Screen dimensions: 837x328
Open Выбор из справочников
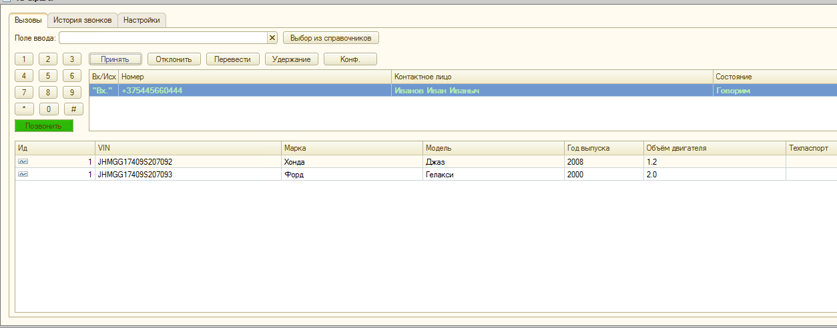coord(330,38)
